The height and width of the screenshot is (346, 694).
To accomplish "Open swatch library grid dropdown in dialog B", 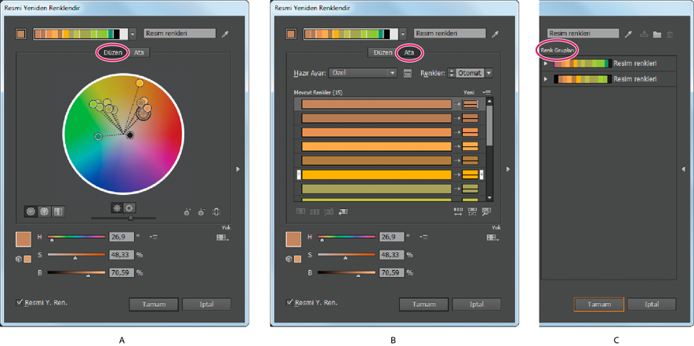I will (493, 238).
